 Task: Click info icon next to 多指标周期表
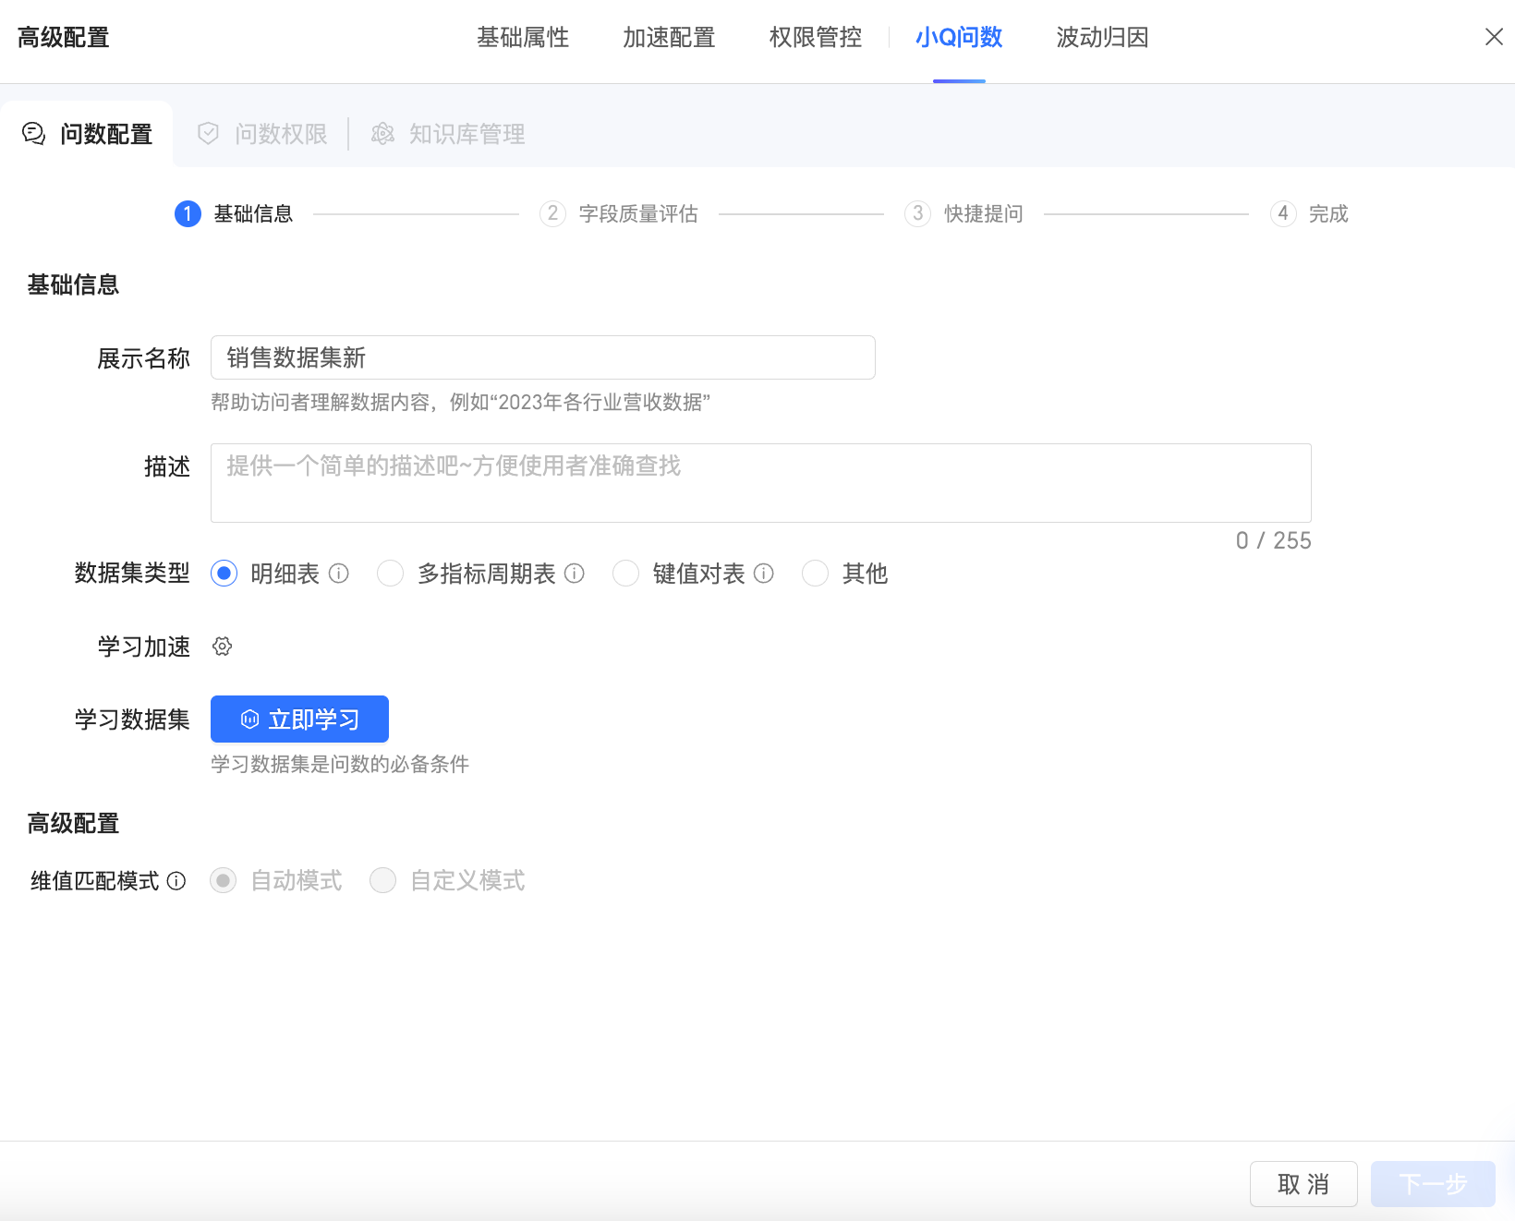575,574
